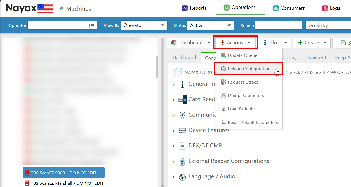Click the Communication antenna icon

pos(182,115)
